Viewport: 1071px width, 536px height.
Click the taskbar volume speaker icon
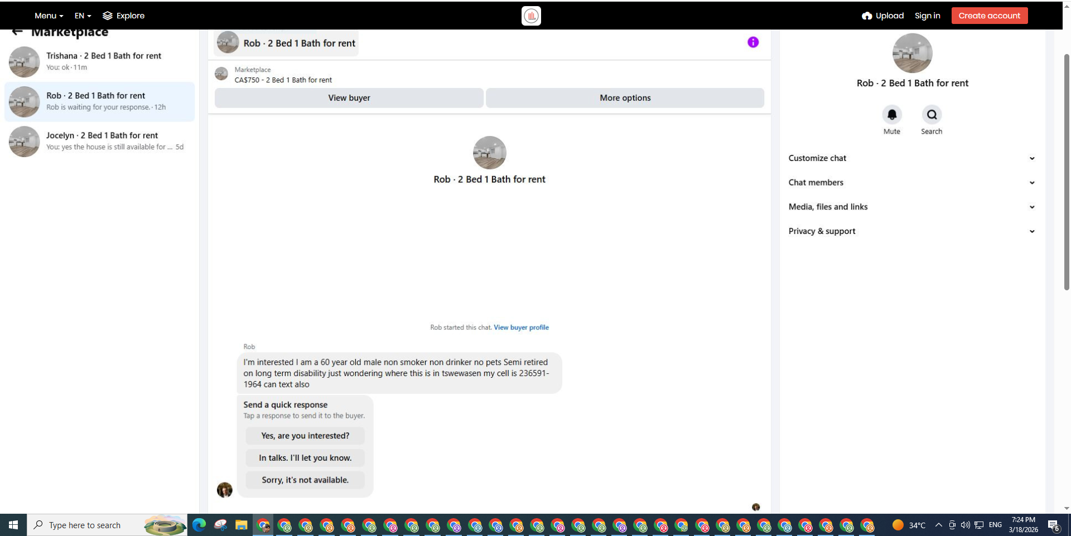click(966, 525)
